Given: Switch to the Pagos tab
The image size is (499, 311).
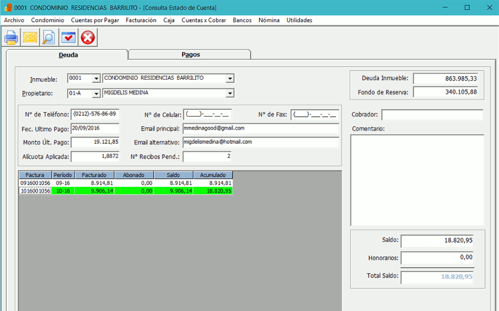Looking at the screenshot, I should (190, 55).
